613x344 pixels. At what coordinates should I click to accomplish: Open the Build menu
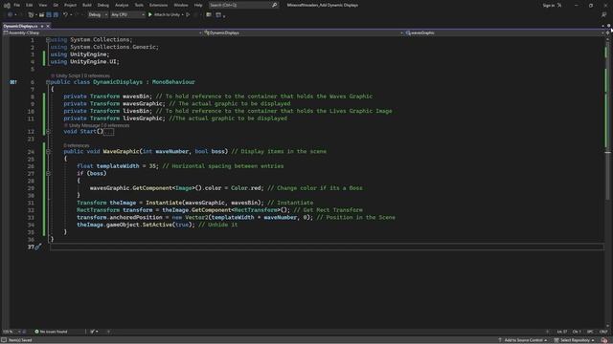[x=87, y=5]
